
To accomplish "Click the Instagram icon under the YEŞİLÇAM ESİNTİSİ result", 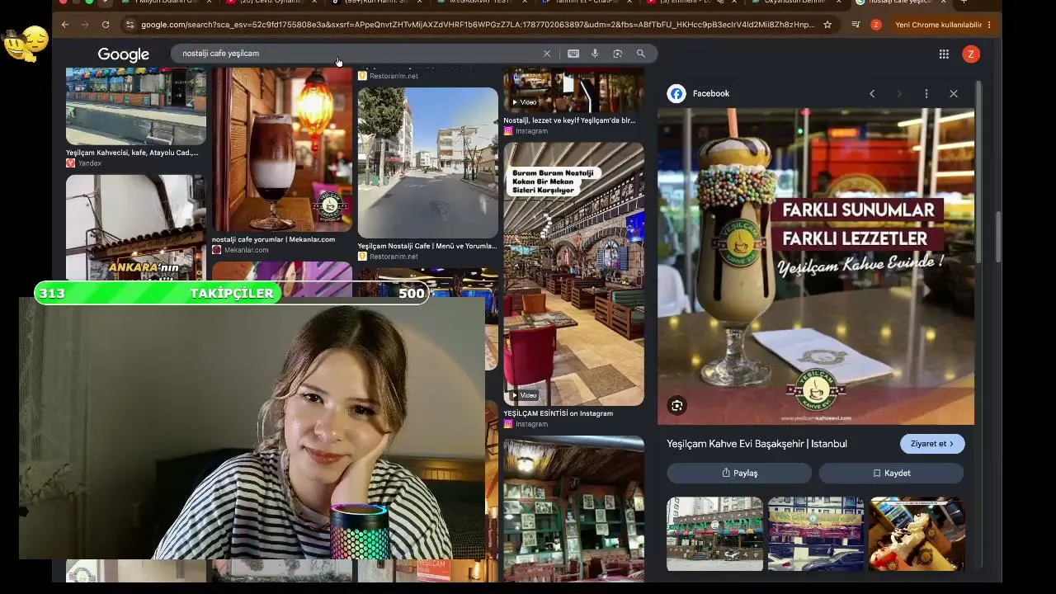I will 508,424.
